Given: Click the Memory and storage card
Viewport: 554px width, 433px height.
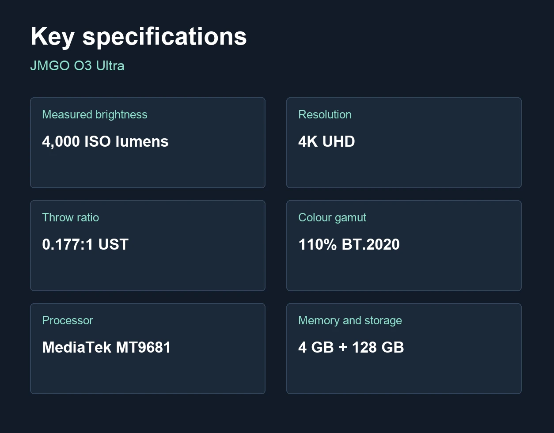Looking at the screenshot, I should tap(404, 349).
